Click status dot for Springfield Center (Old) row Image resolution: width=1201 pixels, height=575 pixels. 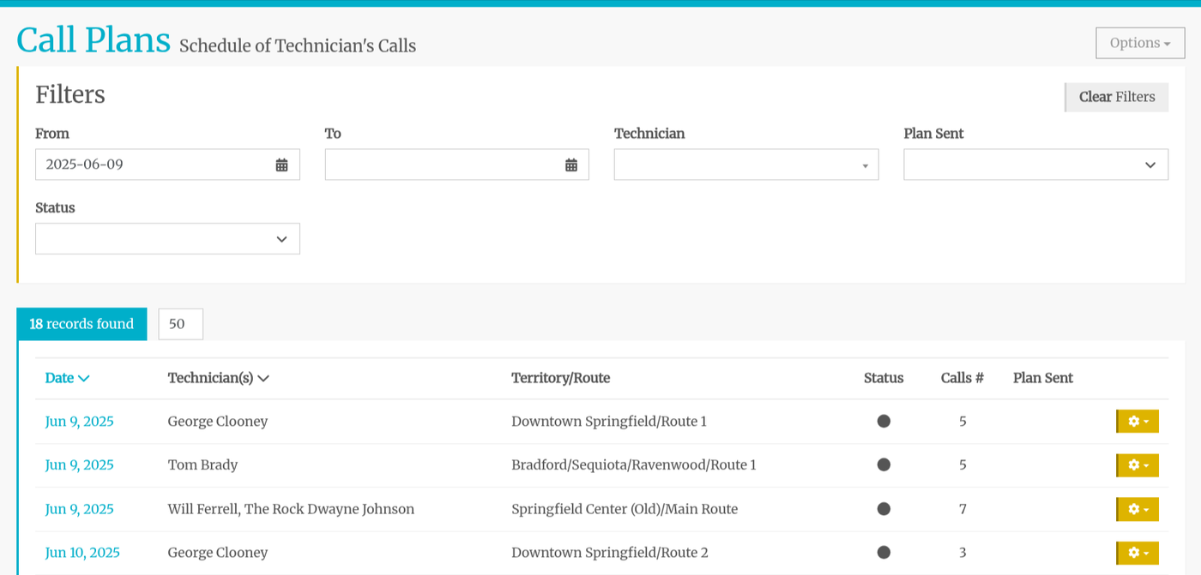884,509
